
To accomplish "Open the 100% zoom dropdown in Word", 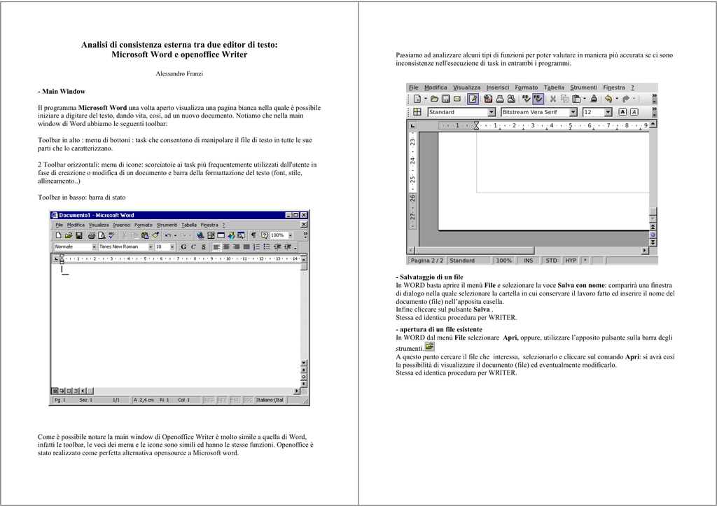I will coord(291,235).
